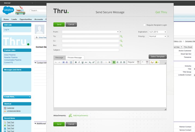Open the font color picker
Image resolution: width=195 pixels, height=132 pixels.
coord(152,62)
